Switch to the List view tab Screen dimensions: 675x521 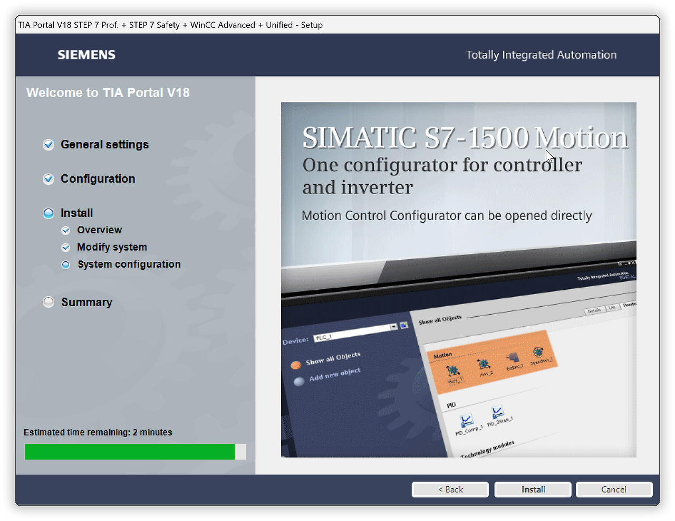click(612, 307)
